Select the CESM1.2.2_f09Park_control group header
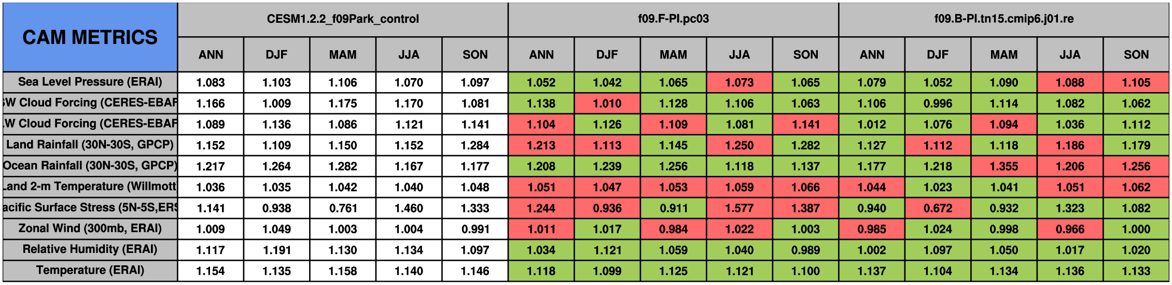Screen dimensions: 1172x285 [343, 19]
